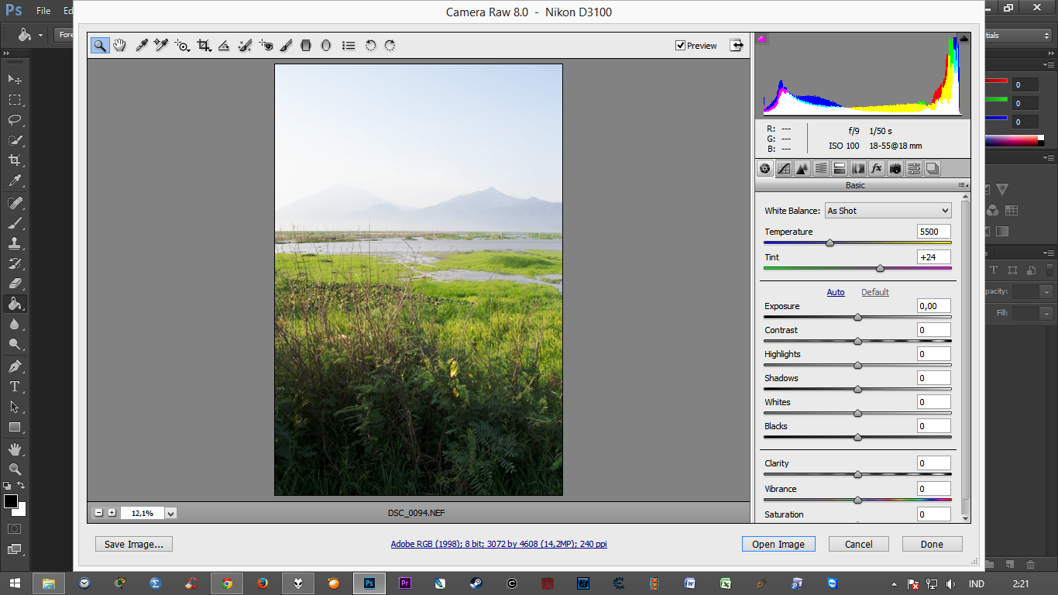
Task: Switch to the Presets tab
Action: 914,168
